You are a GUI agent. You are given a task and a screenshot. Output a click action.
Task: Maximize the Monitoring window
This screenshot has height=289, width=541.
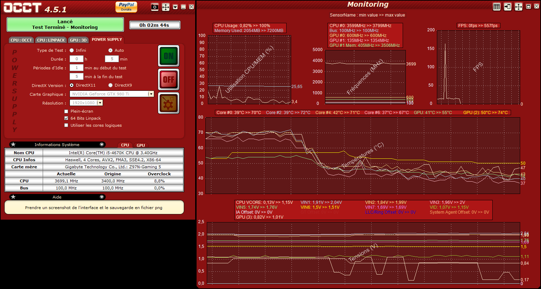coord(529,7)
